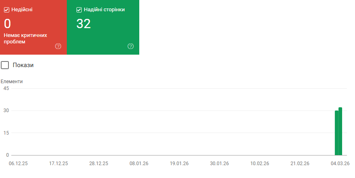The image size is (355, 178).
Task: Enable the Покази checkbox
Action: coord(5,65)
